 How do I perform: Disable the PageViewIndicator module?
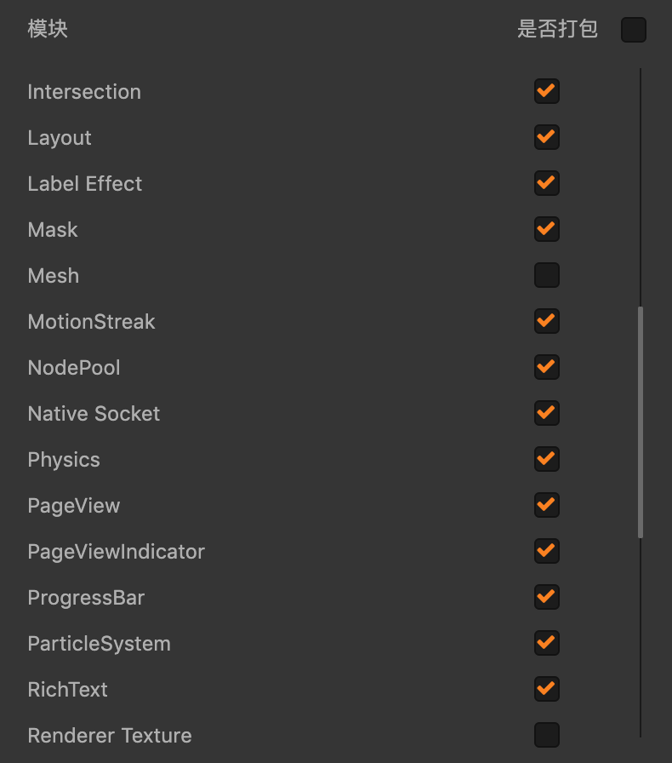coord(546,551)
